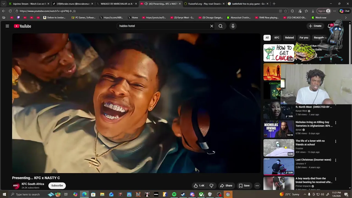The height and width of the screenshot is (198, 352).
Task: Open options for 'life of a loner' video
Action: pos(335,141)
